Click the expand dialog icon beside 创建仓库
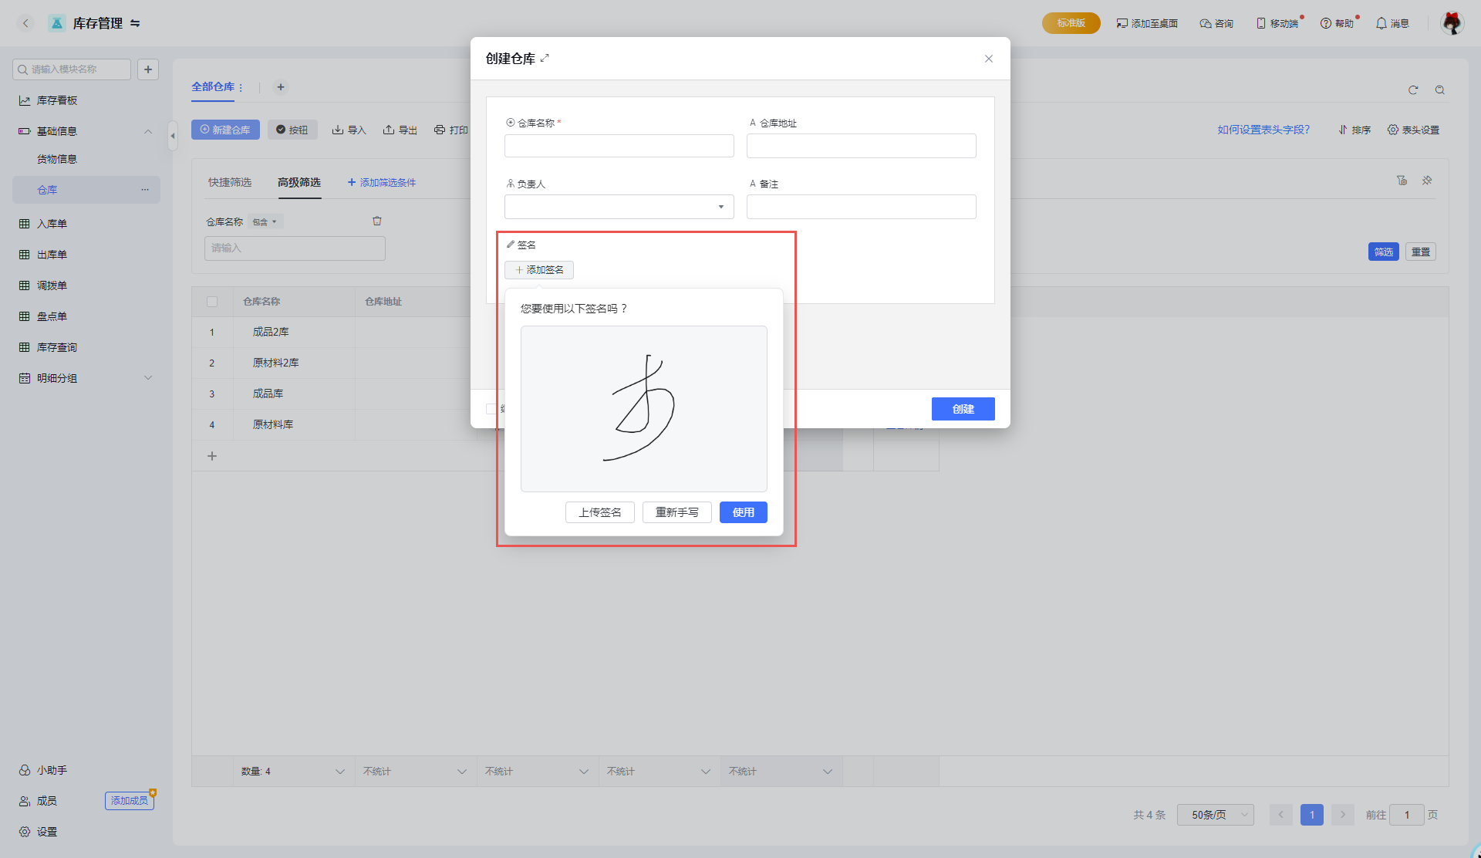This screenshot has width=1481, height=858. (x=545, y=58)
